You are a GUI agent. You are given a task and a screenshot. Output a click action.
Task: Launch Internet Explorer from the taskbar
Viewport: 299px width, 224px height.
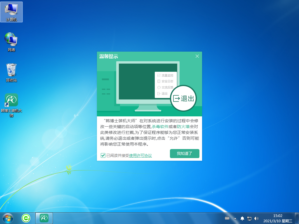pos(26,218)
